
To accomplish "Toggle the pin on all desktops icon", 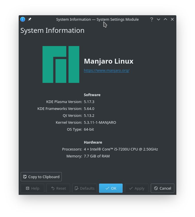I will [30, 19].
